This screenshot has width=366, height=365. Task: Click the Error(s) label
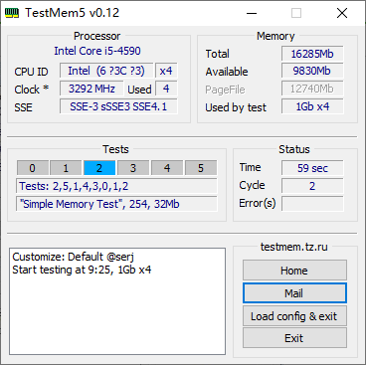click(x=258, y=203)
